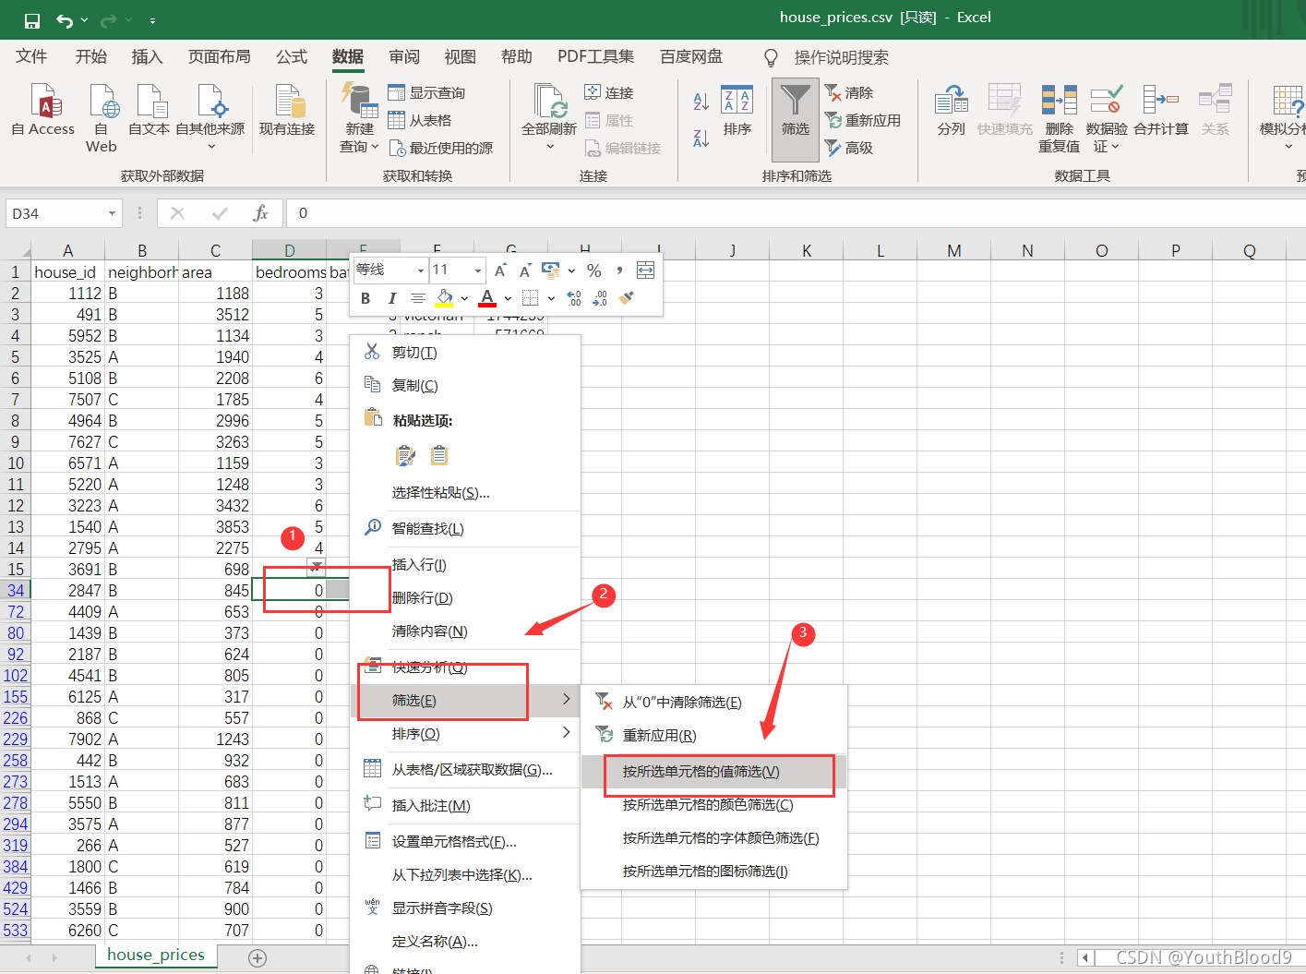Select row 102 header
The image size is (1306, 974).
(16, 676)
